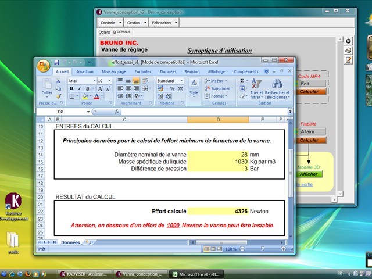
Task: Open the Données ribbon tab
Action: coord(168,71)
